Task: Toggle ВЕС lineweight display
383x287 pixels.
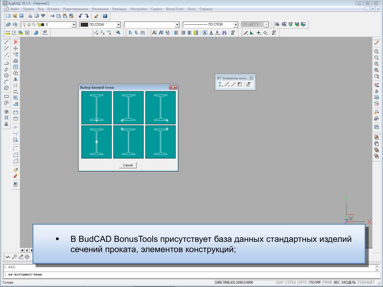Action: (x=337, y=283)
